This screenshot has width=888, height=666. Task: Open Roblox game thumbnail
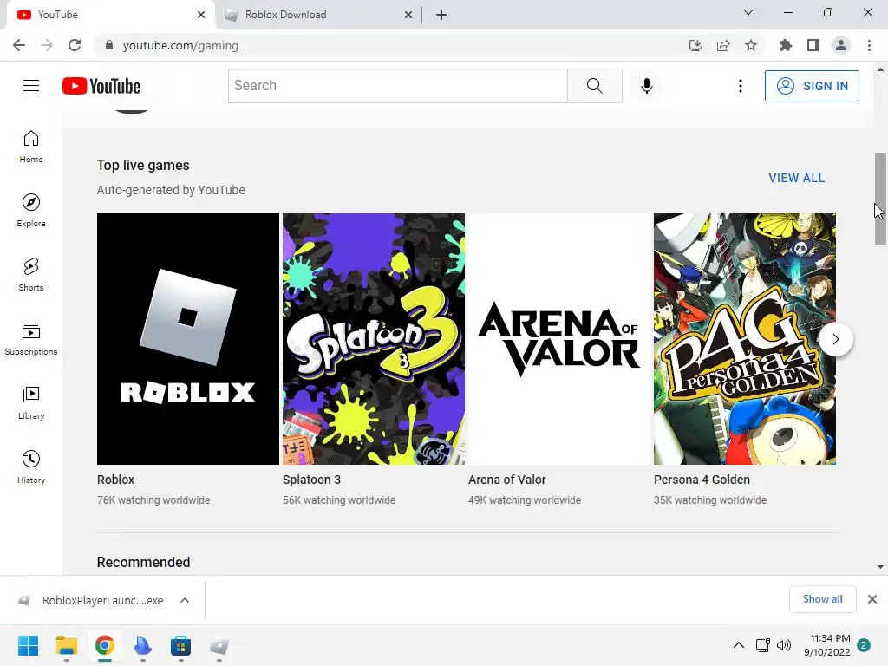tap(188, 339)
